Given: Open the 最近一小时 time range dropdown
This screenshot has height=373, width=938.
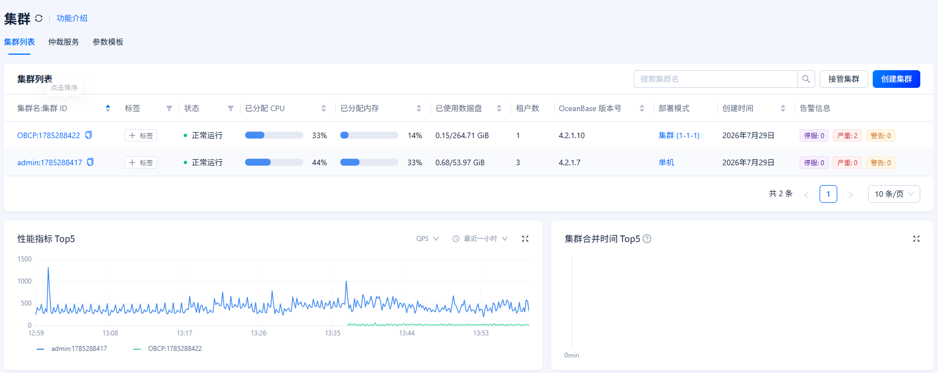Looking at the screenshot, I should 480,239.
